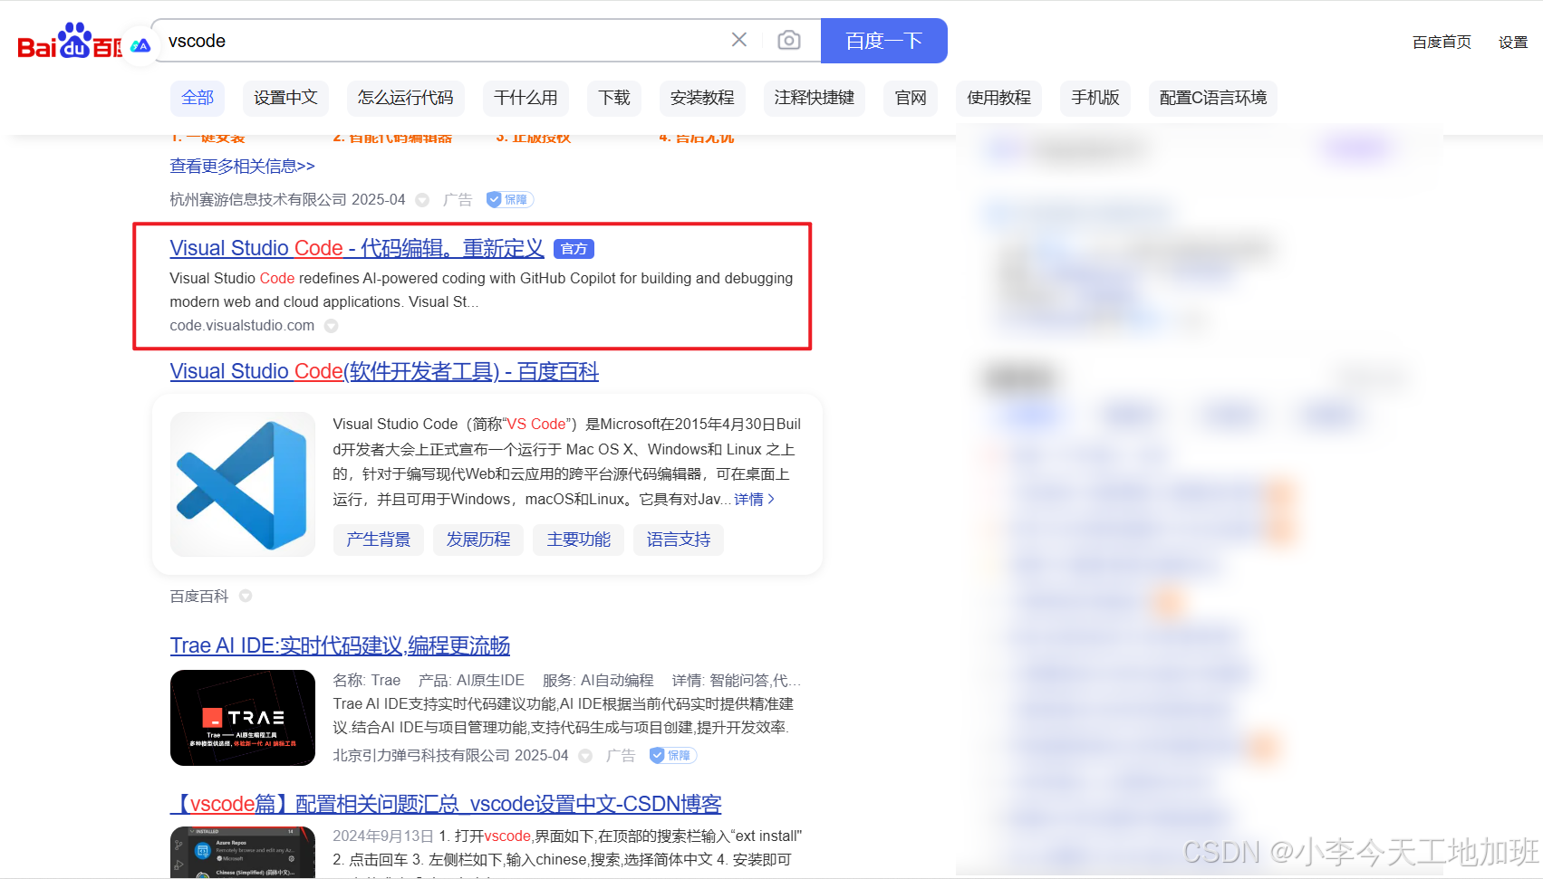The height and width of the screenshot is (879, 1543).
Task: Open 设置 menu at top right
Action: 1513,42
